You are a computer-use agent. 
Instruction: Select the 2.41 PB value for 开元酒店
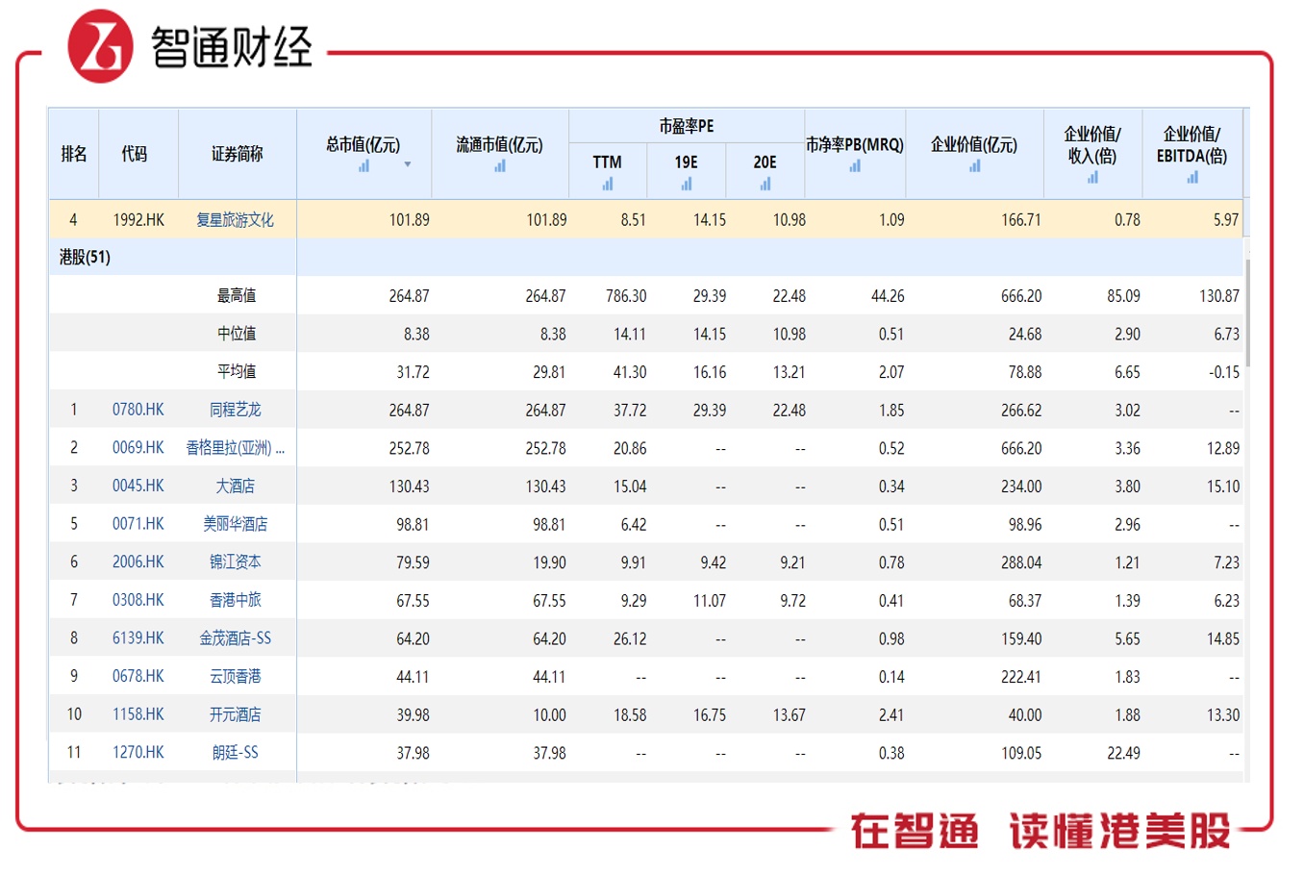coord(891,715)
